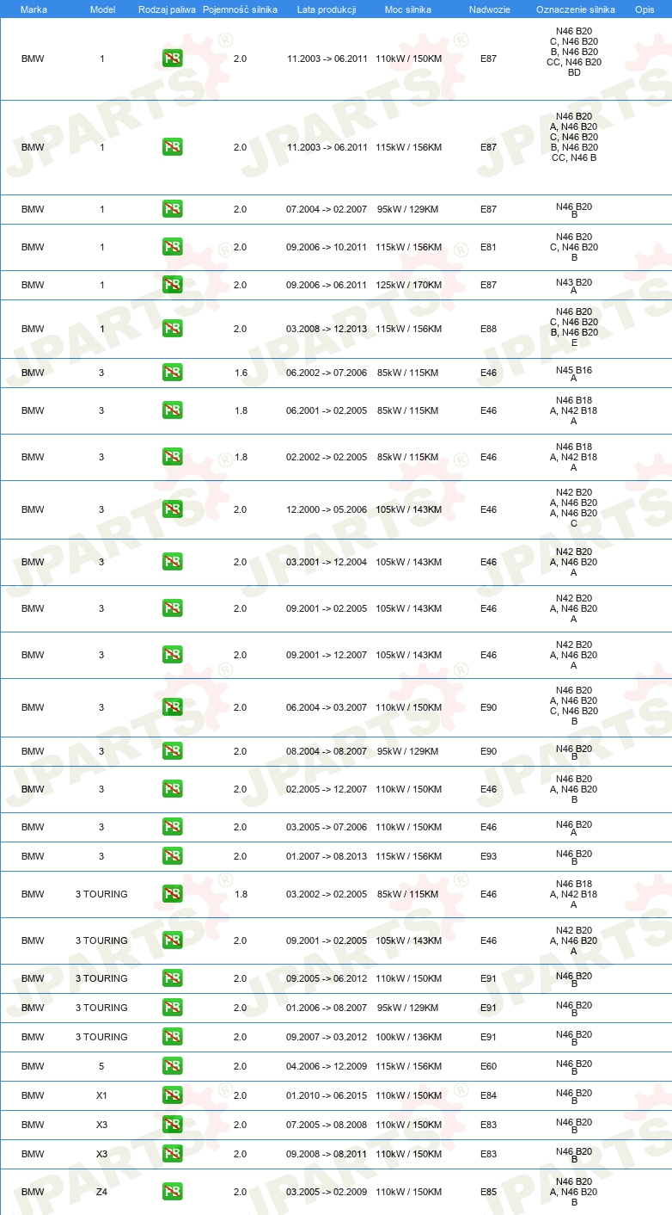The width and height of the screenshot is (672, 1215).
Task: Select the E93 body cell
Action: click(488, 856)
